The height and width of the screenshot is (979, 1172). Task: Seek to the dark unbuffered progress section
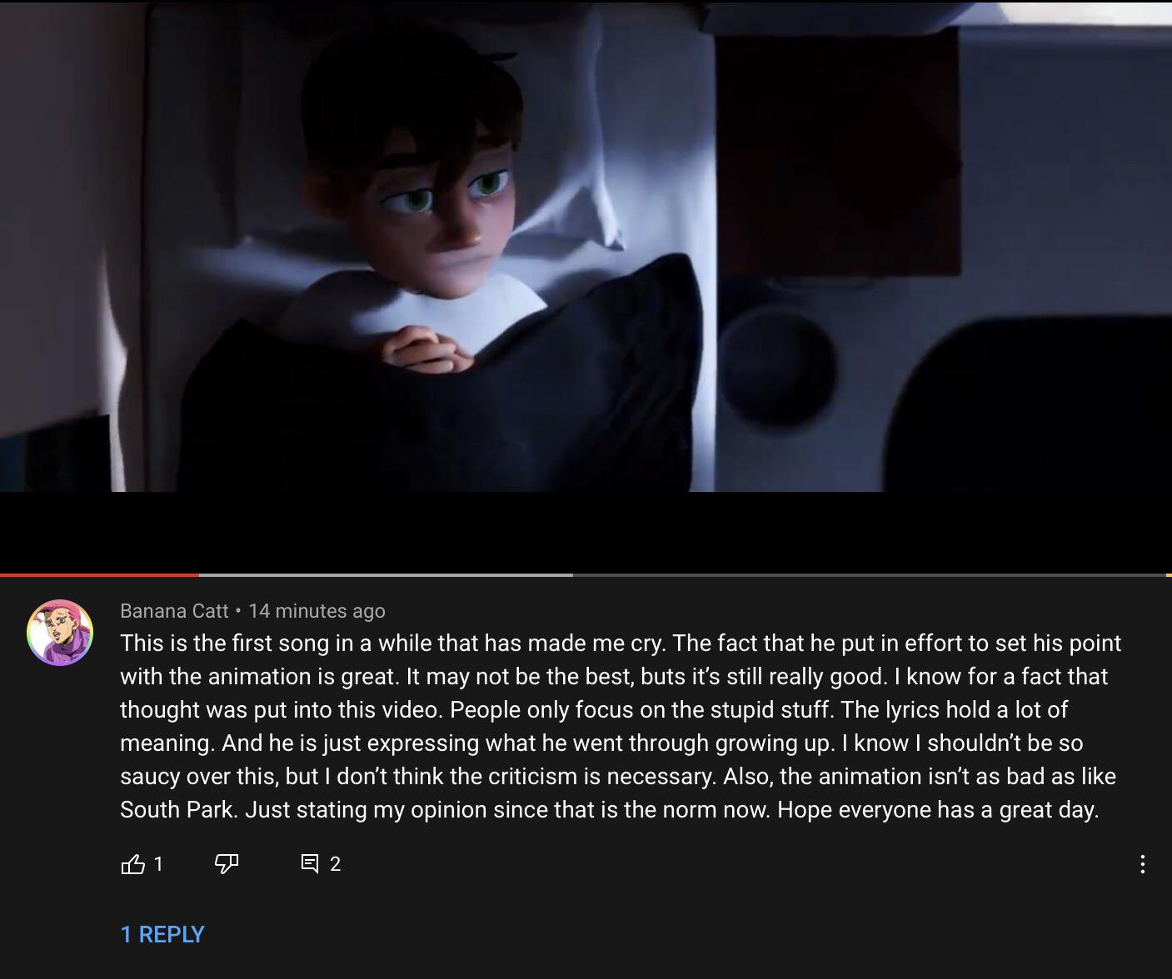[x=869, y=574]
